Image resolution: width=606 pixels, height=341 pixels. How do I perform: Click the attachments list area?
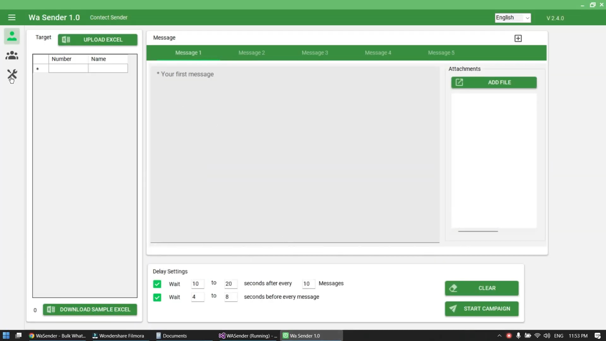494,160
